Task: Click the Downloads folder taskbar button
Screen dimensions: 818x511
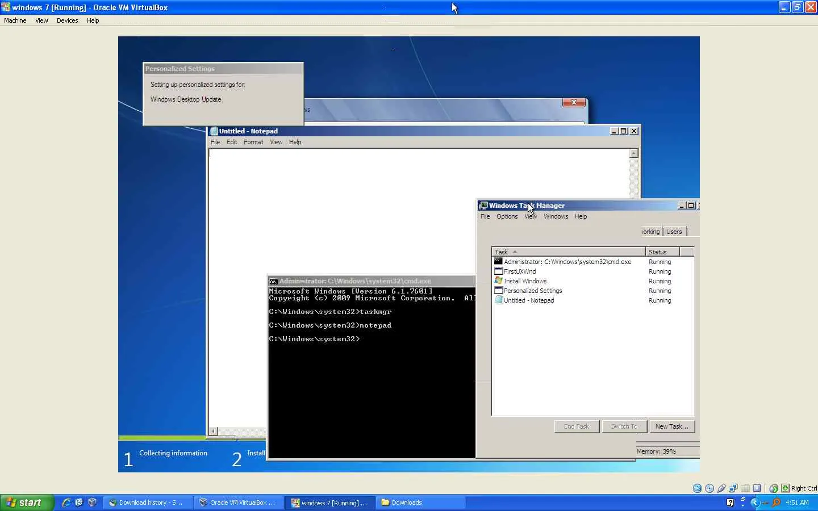Action: [420, 502]
